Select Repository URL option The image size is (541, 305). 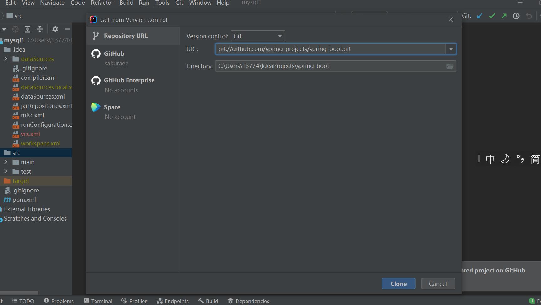[x=133, y=36]
